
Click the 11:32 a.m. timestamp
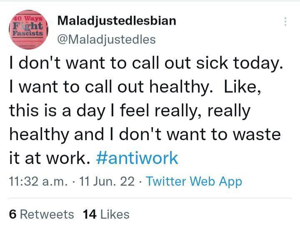pos(36,182)
